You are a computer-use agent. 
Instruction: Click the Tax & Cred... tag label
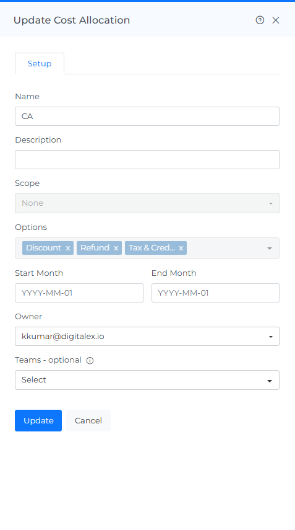(152, 248)
